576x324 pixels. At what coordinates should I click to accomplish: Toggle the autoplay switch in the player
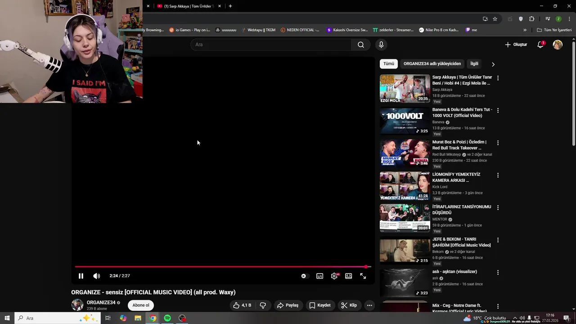coord(305,276)
